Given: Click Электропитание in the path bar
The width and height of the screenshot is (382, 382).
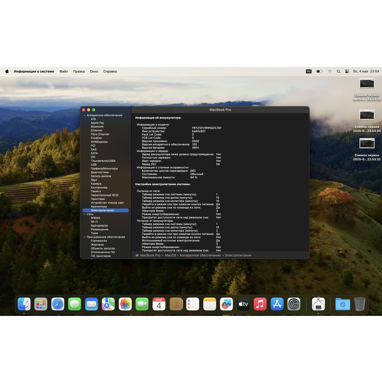Looking at the screenshot, I should point(238,255).
